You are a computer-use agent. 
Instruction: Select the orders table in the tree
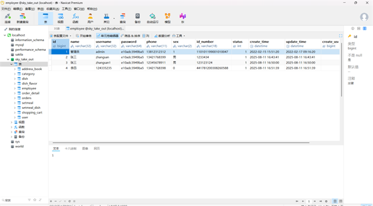(27, 98)
